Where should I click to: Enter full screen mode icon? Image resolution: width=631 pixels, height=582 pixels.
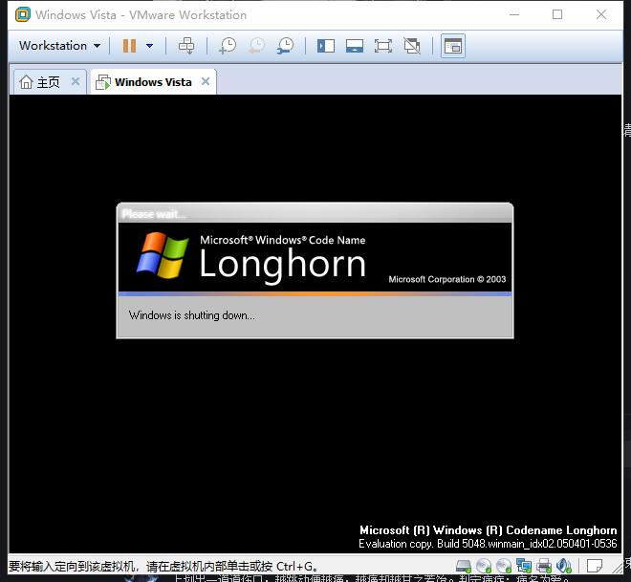[x=383, y=46]
